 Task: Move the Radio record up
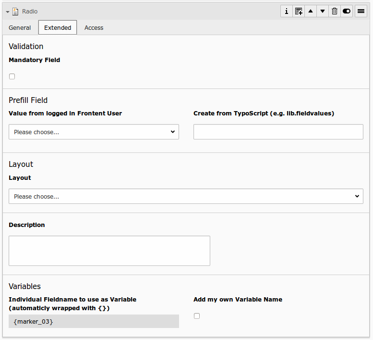(x=311, y=11)
